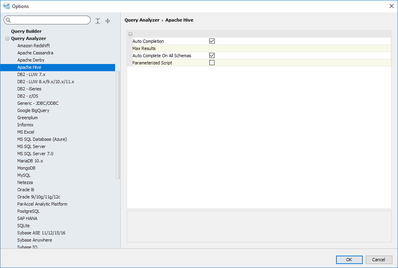Click the tree panel vertical scrollbar
Viewport: 398px width, 268px height.
tap(118, 125)
